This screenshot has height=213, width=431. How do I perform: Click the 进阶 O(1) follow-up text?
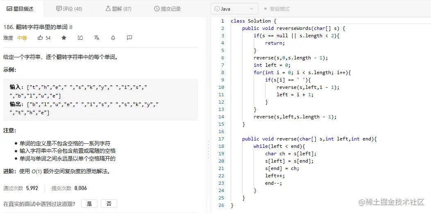pos(57,172)
